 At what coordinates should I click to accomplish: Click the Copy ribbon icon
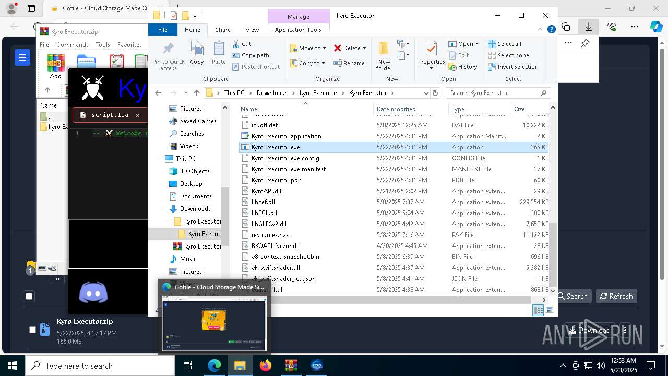197,49
